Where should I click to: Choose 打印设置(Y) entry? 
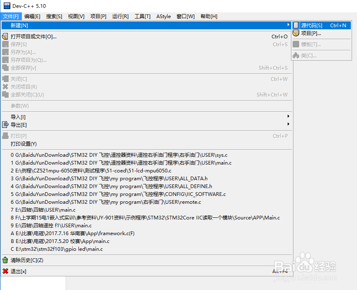(146, 144)
